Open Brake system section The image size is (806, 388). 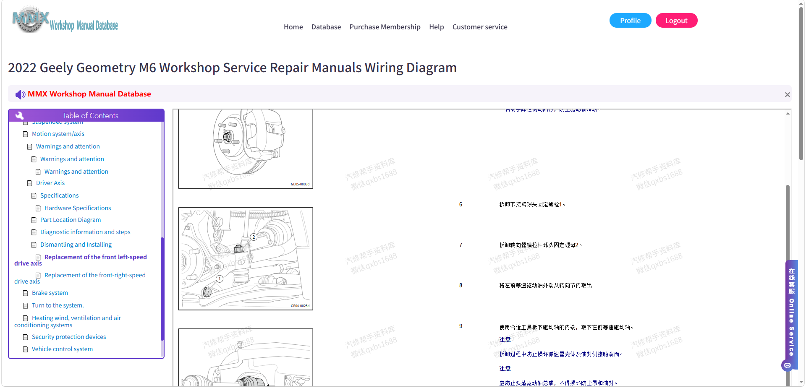click(x=50, y=293)
